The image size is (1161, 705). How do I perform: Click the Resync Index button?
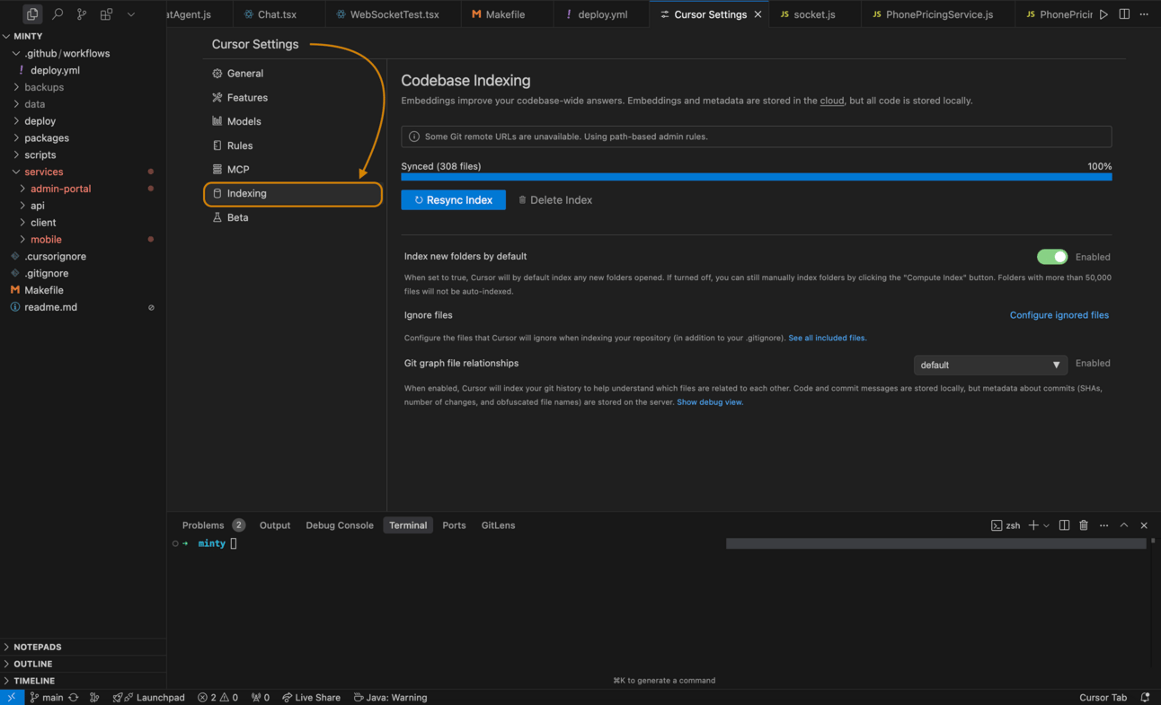[x=453, y=199]
